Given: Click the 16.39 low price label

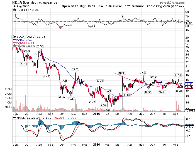Looking at the screenshot, I should (162, 92).
